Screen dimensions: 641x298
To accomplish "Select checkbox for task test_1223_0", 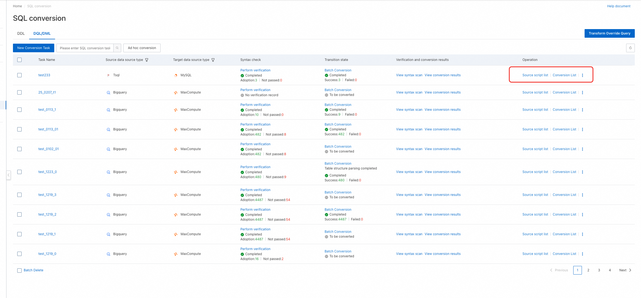I will click(x=19, y=172).
